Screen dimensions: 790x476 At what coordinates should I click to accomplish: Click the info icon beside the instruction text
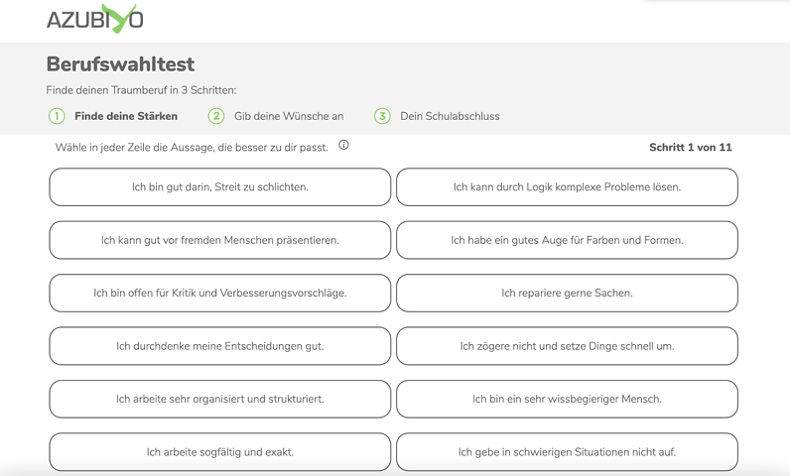[343, 146]
